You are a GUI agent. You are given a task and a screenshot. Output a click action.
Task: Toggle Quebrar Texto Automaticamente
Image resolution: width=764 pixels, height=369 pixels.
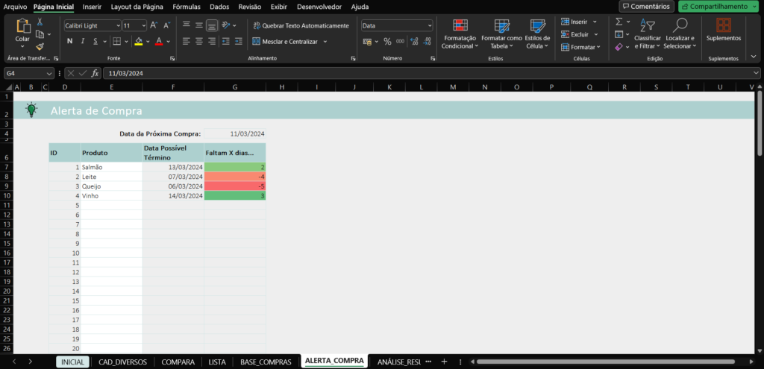(300, 25)
